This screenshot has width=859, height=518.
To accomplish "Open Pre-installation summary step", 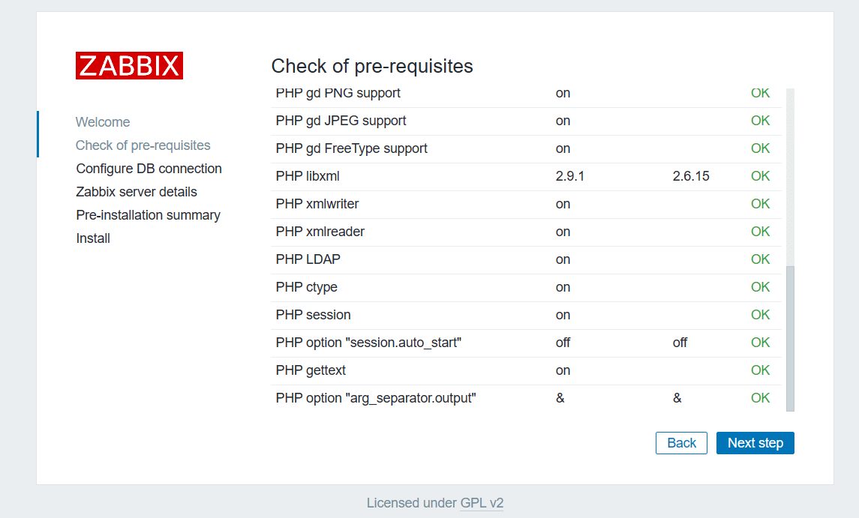I will [x=148, y=215].
